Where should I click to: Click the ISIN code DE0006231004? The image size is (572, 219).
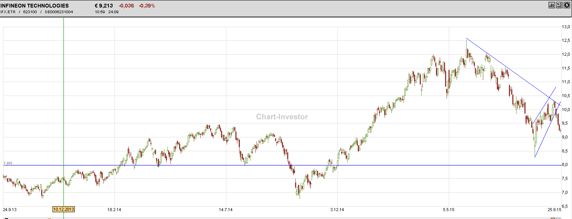[x=59, y=12]
